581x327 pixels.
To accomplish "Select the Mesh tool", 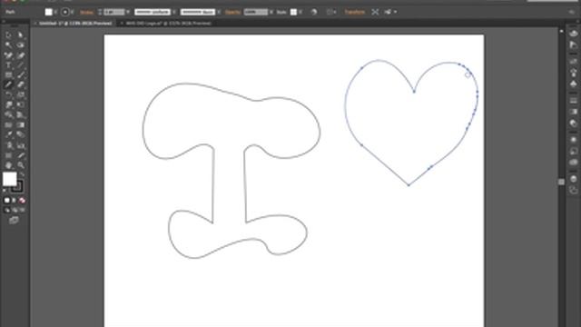I will pos(8,125).
